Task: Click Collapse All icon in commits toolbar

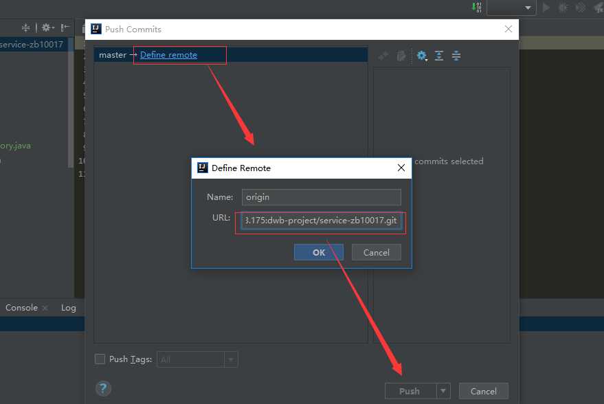Action: point(456,56)
